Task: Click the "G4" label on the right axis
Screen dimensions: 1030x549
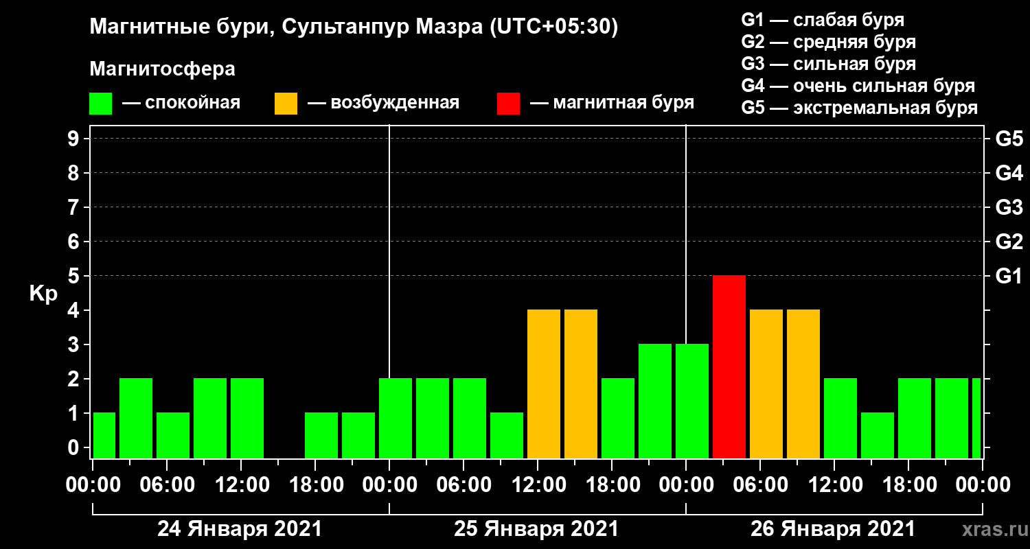Action: click(1009, 173)
